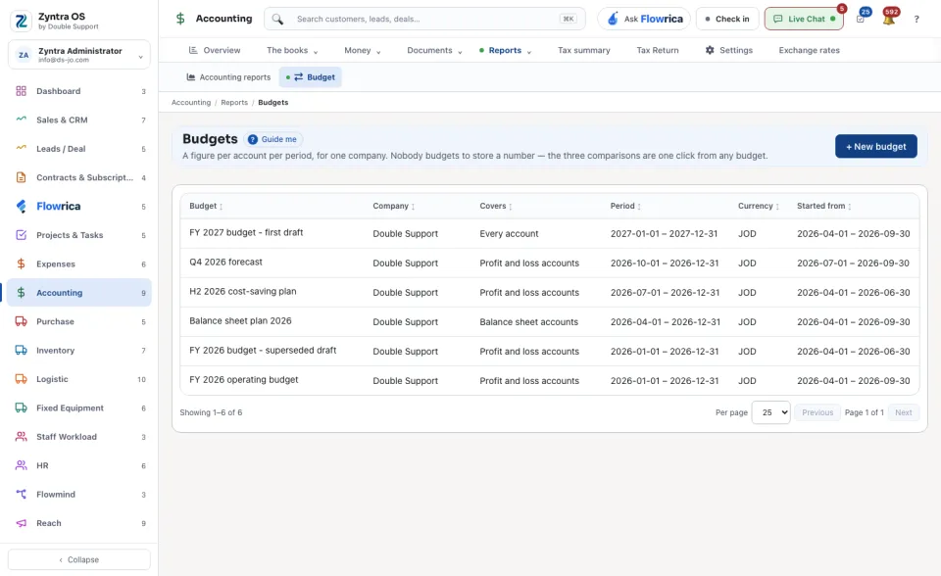Open Sales & CRM chart icon

(x=21, y=120)
